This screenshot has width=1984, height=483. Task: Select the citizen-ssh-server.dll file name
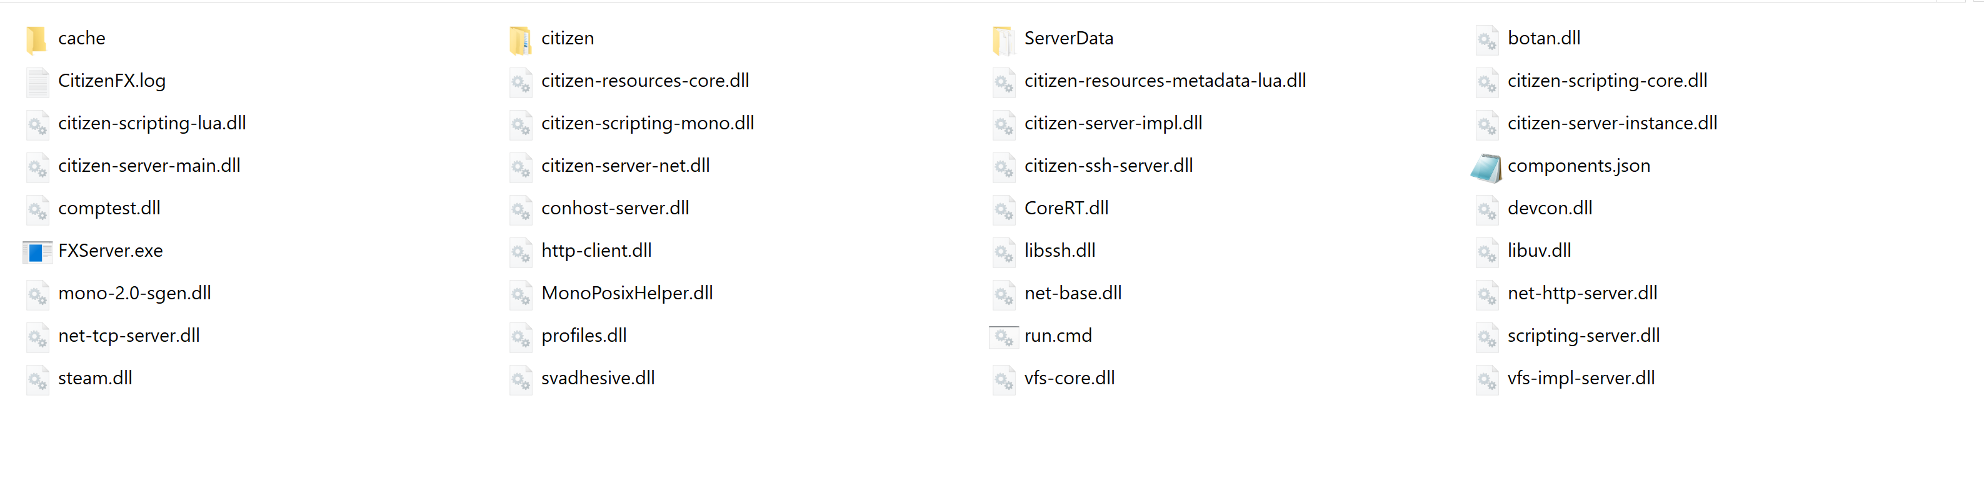[x=1108, y=166]
